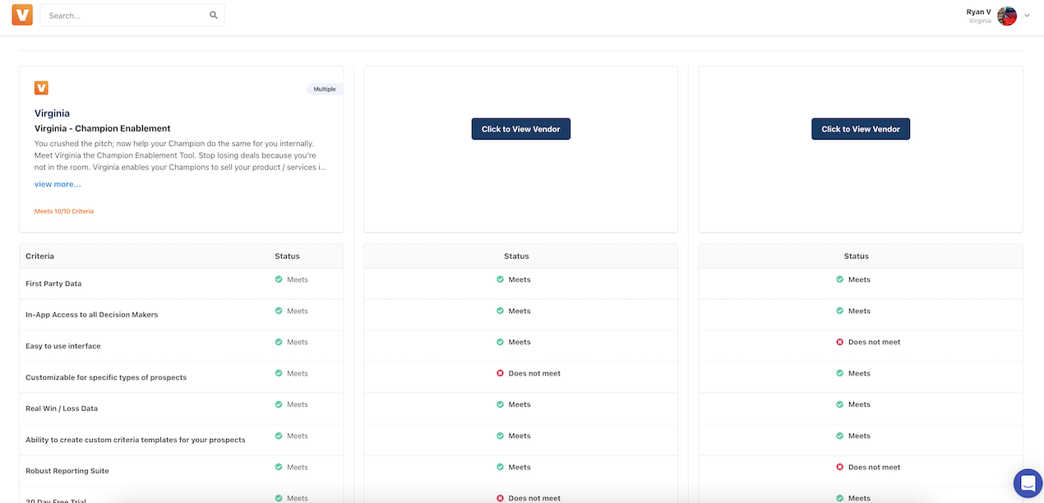
Task: Click middle vendor custom templates check icon
Action: point(500,436)
